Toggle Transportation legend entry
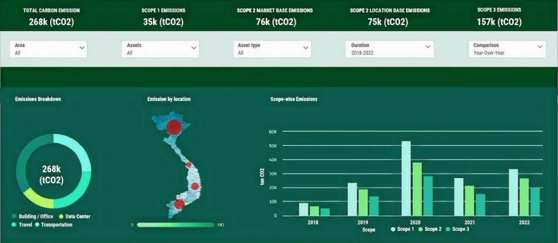 [54, 225]
